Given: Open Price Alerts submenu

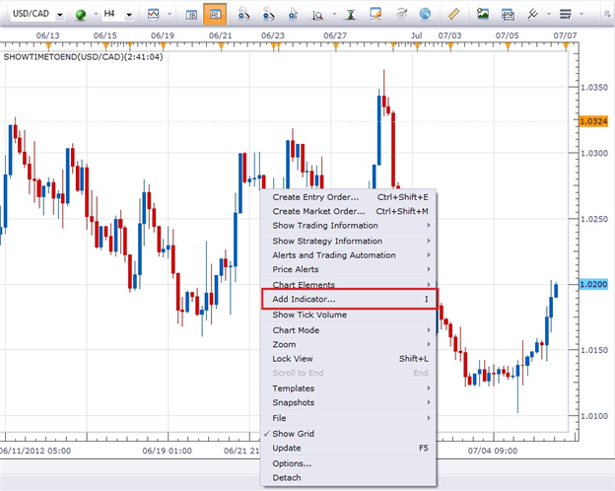Looking at the screenshot, I should coord(349,269).
